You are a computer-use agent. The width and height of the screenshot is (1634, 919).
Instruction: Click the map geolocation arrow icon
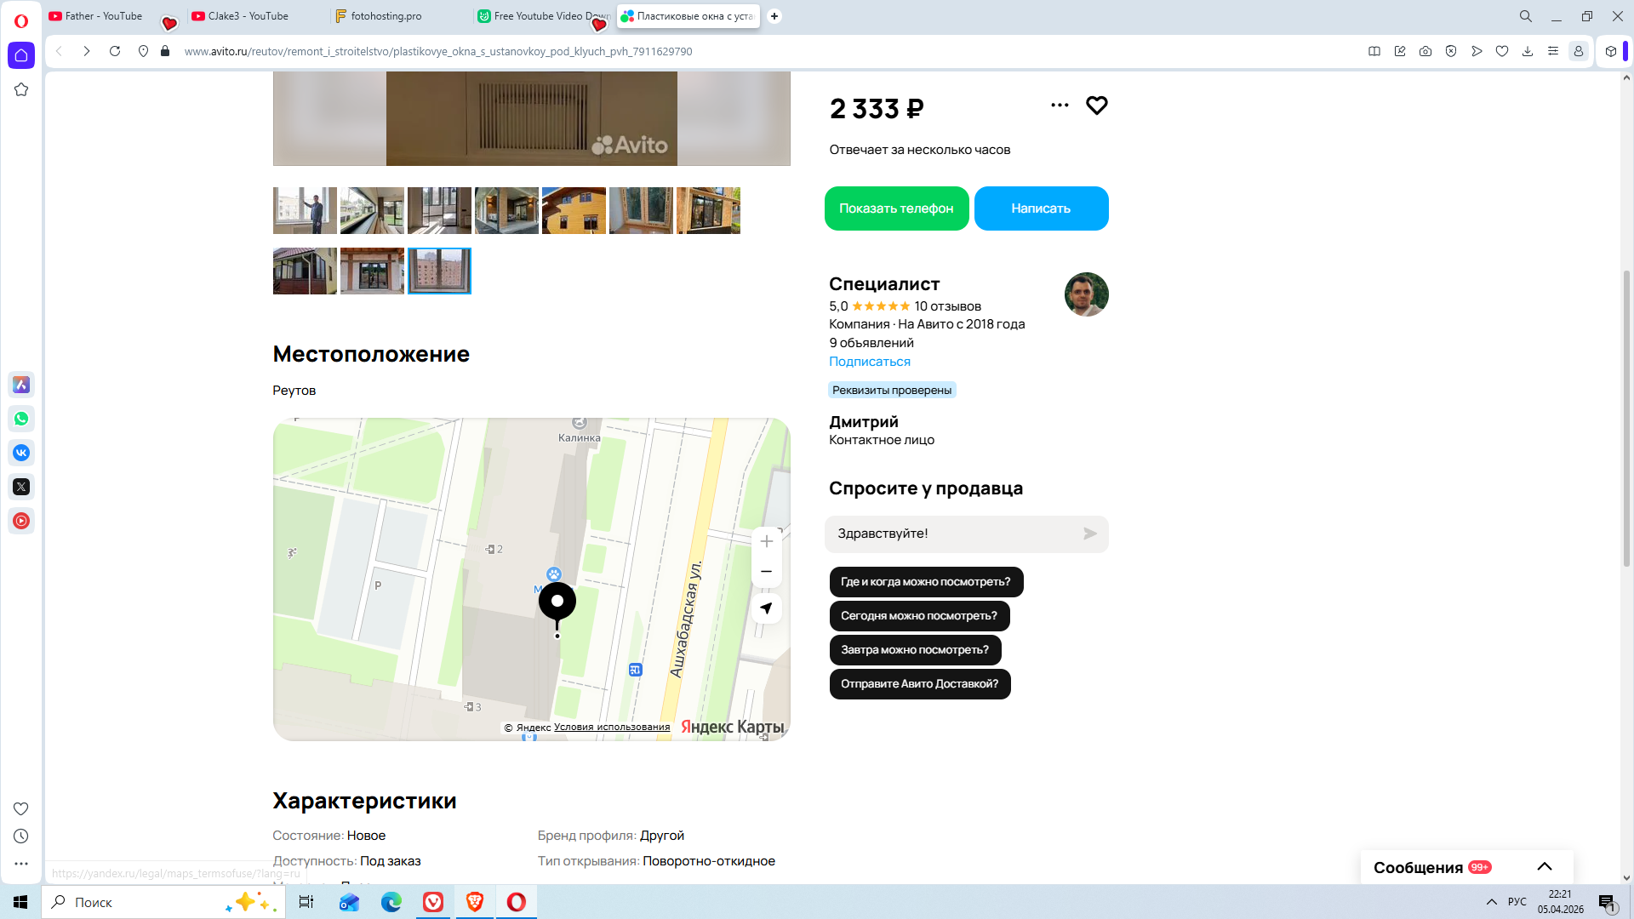(766, 608)
